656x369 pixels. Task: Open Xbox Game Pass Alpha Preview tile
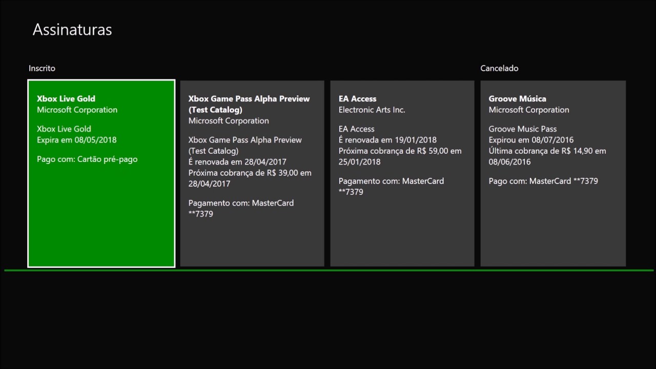(x=252, y=173)
